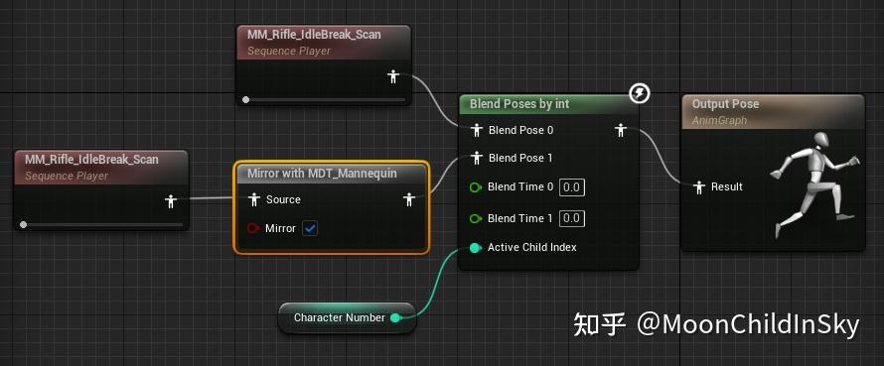884x366 pixels.
Task: Click the Blend Pose 1 input pin
Action: (477, 158)
